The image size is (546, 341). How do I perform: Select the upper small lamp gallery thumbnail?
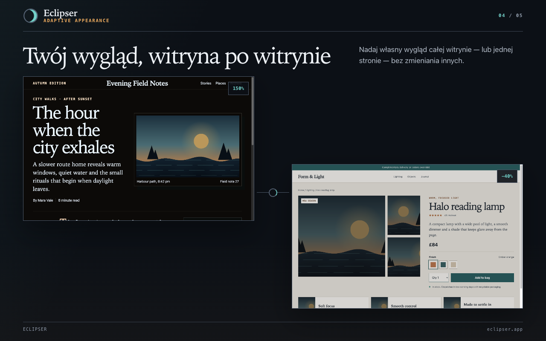404,215
